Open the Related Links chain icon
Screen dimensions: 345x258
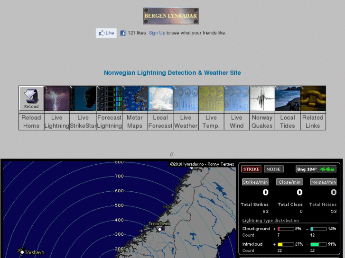313,98
